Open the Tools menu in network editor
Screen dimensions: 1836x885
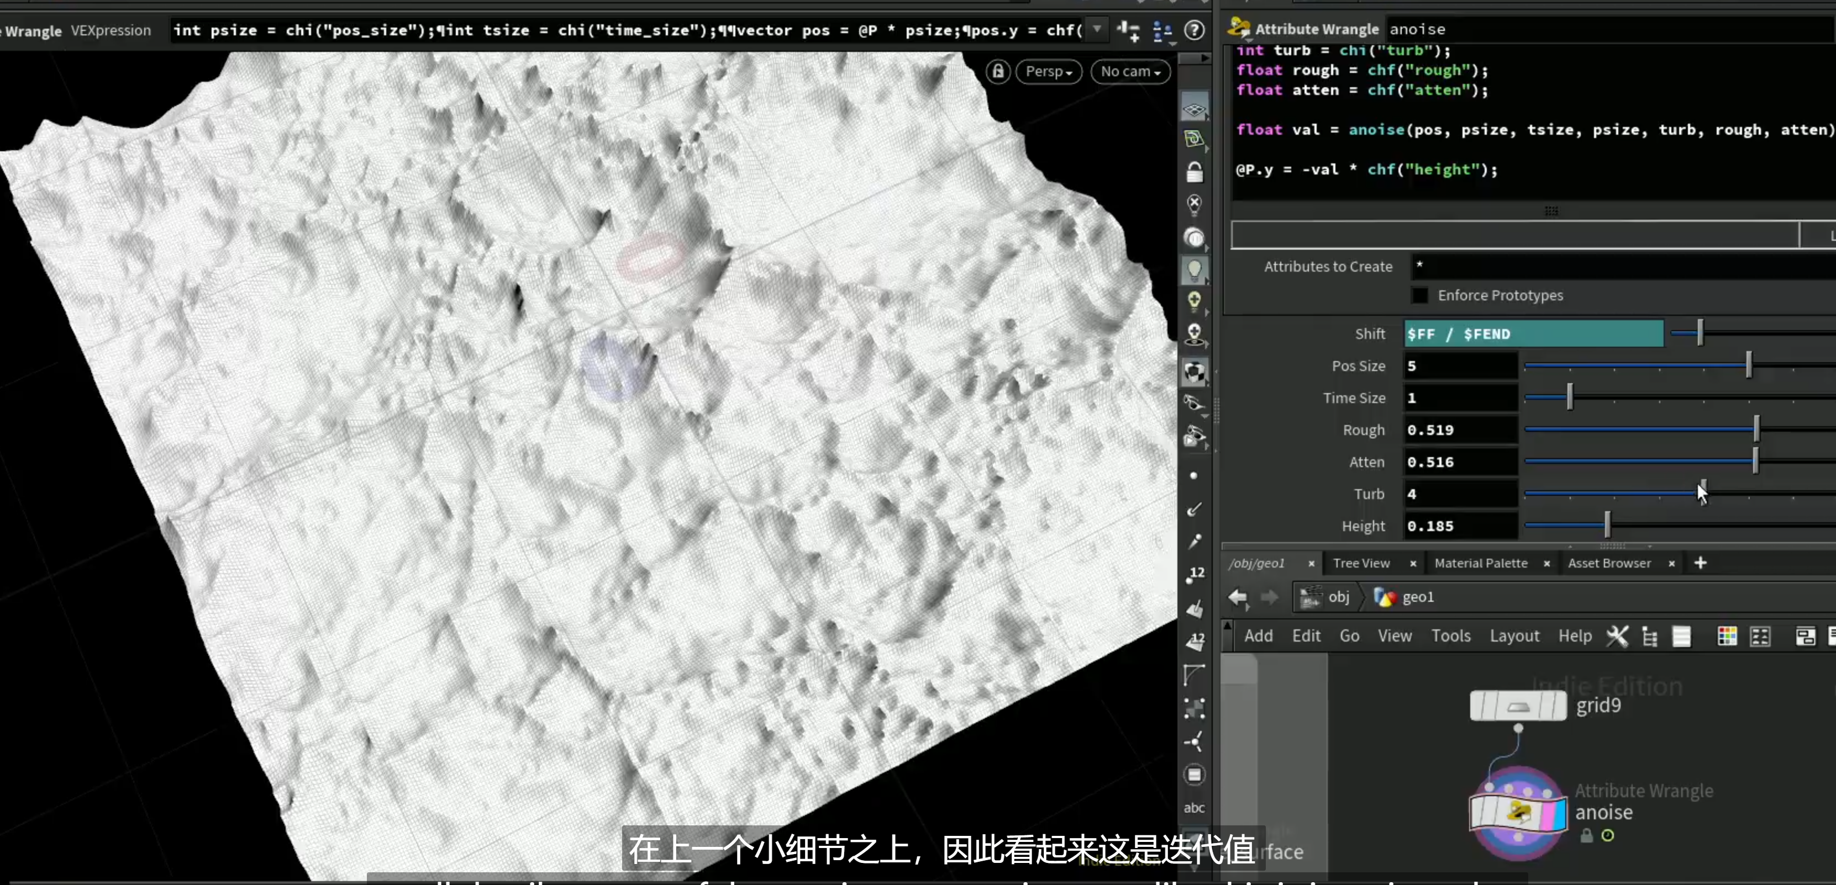pos(1451,636)
